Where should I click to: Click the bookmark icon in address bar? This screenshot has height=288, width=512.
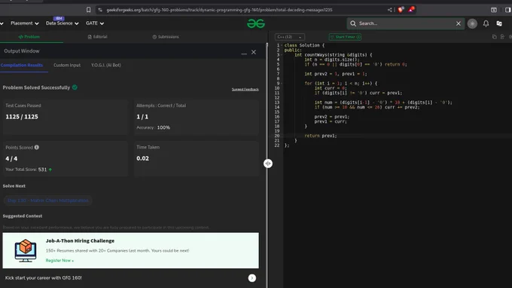[x=89, y=10]
